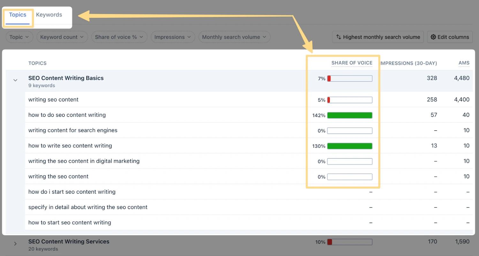The image size is (479, 256).
Task: Select 'writing the seo content' keyword row
Action: pyautogui.click(x=249, y=176)
